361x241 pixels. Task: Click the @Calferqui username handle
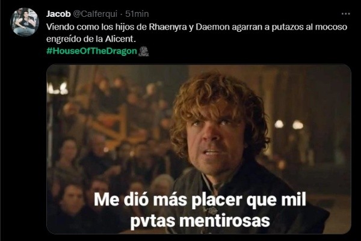[x=95, y=14]
